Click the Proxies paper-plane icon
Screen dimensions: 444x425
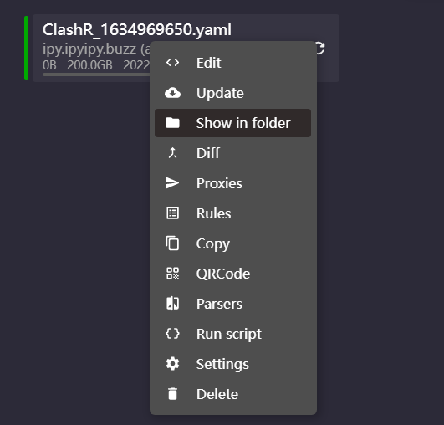[172, 183]
